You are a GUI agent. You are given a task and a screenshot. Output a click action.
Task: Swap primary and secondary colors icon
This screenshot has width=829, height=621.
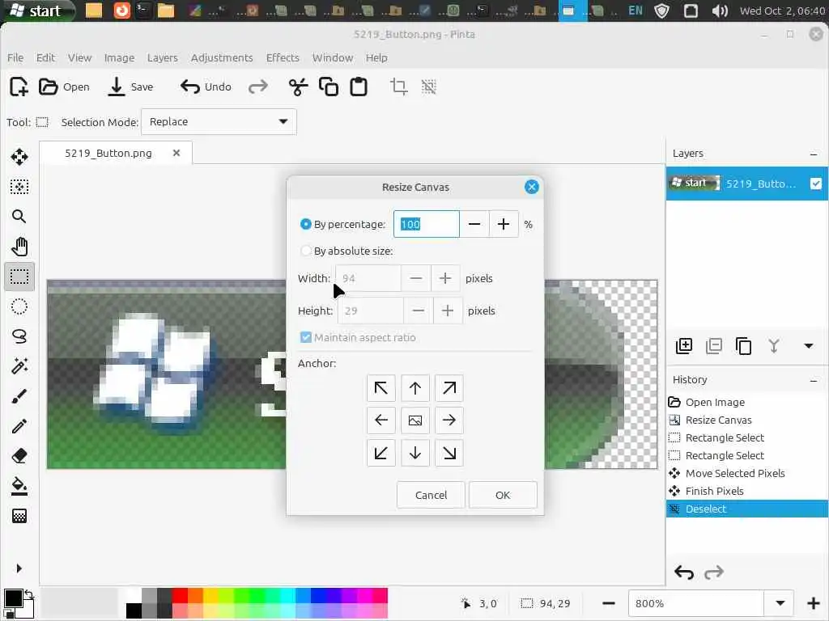tap(29, 594)
